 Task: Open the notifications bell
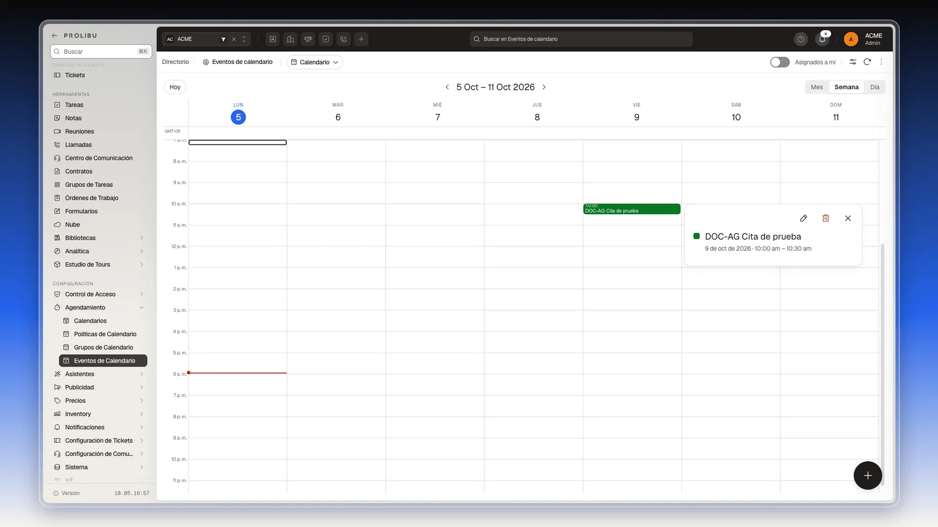pyautogui.click(x=822, y=39)
